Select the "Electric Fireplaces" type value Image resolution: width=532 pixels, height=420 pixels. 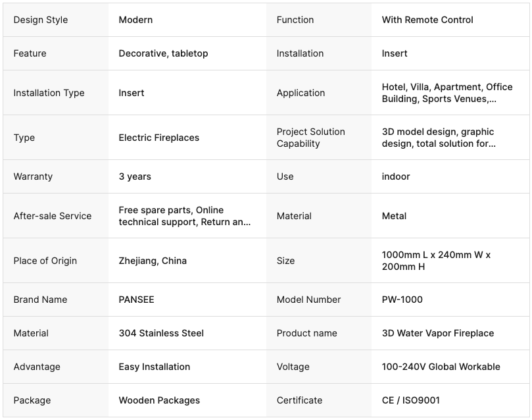coord(158,138)
